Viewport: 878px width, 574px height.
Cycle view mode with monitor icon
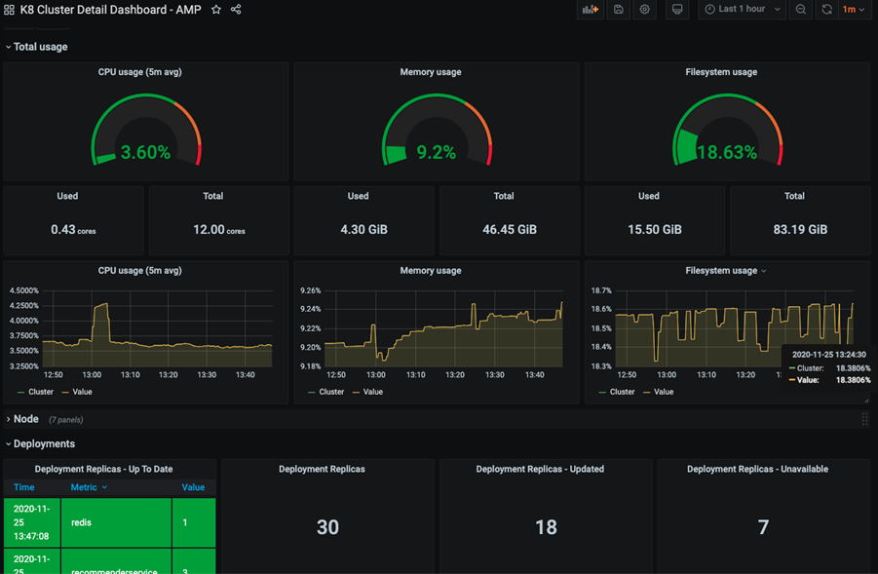point(677,10)
